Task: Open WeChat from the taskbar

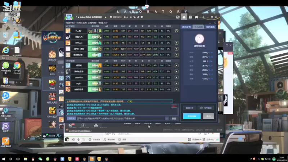Action: point(40,159)
